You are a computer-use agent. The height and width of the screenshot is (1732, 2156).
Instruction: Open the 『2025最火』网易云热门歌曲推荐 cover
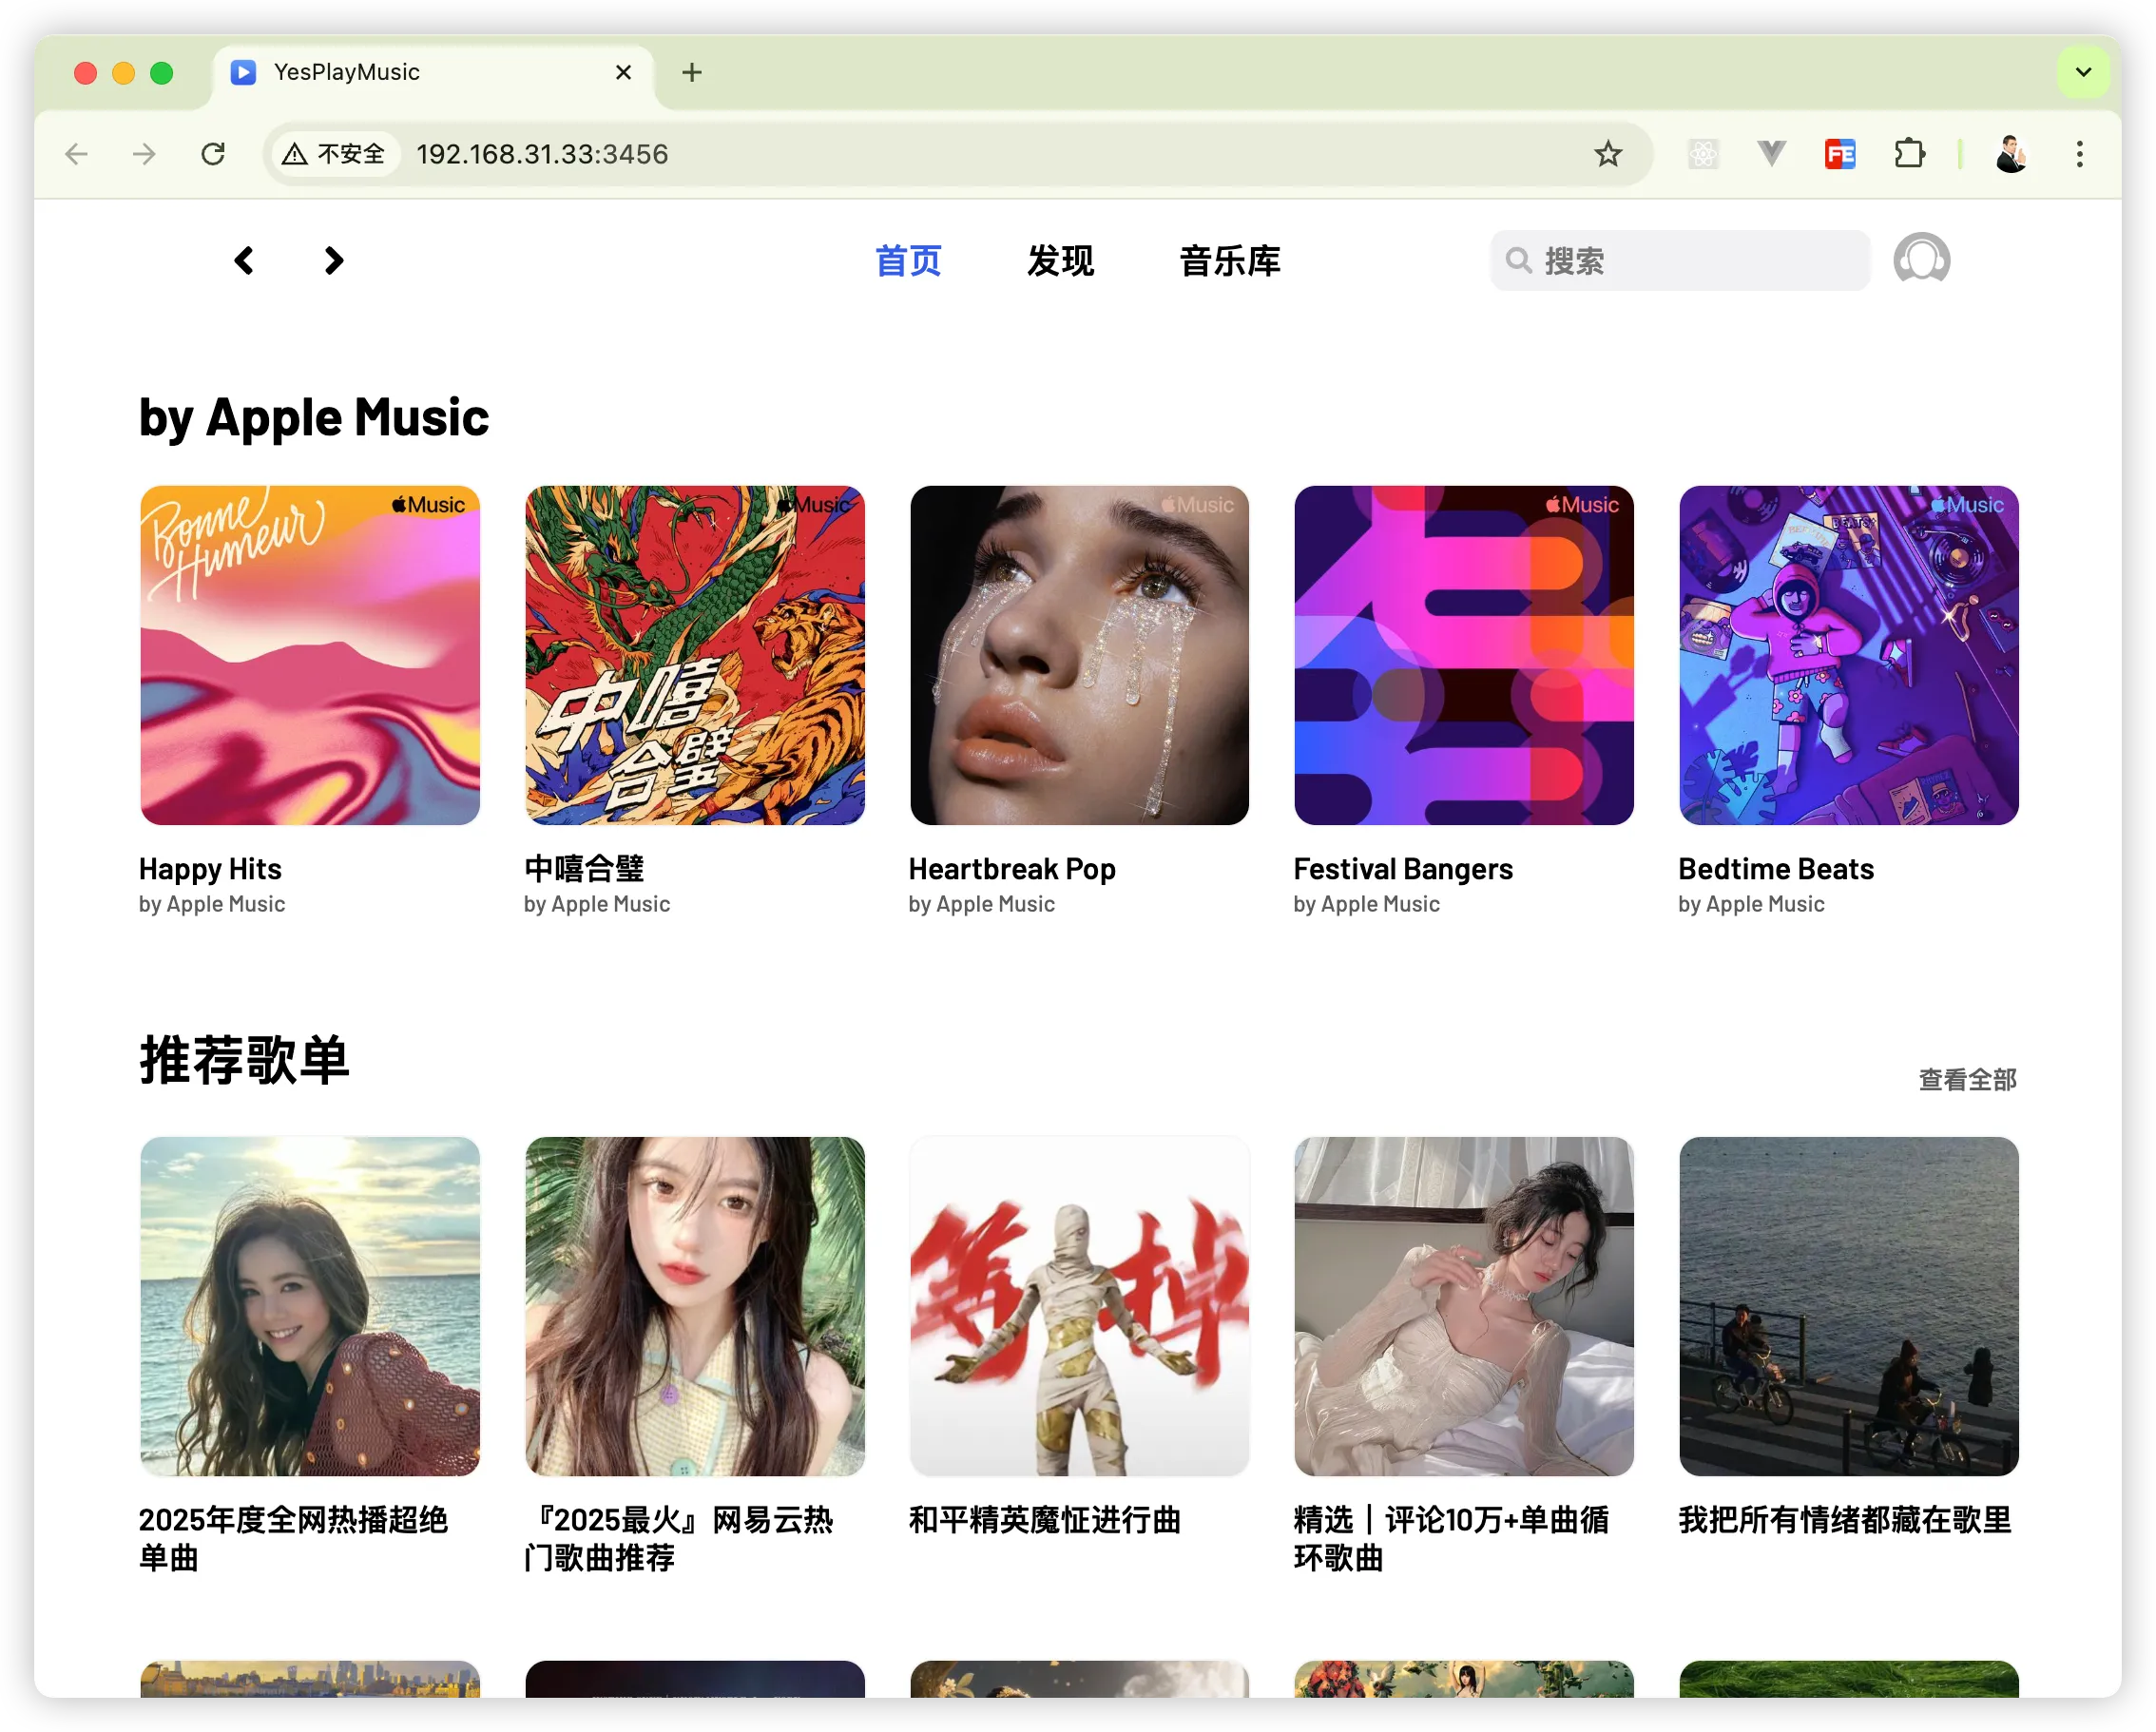(x=695, y=1306)
